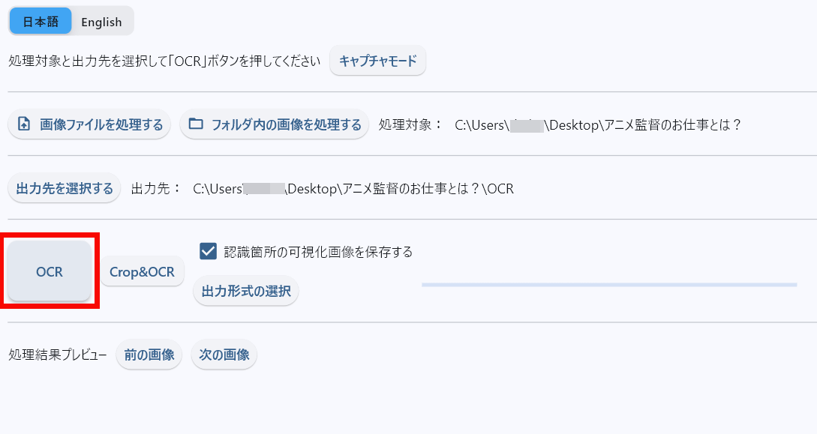Click the 認識箇所の可視化画像を保存する label text

(x=318, y=252)
